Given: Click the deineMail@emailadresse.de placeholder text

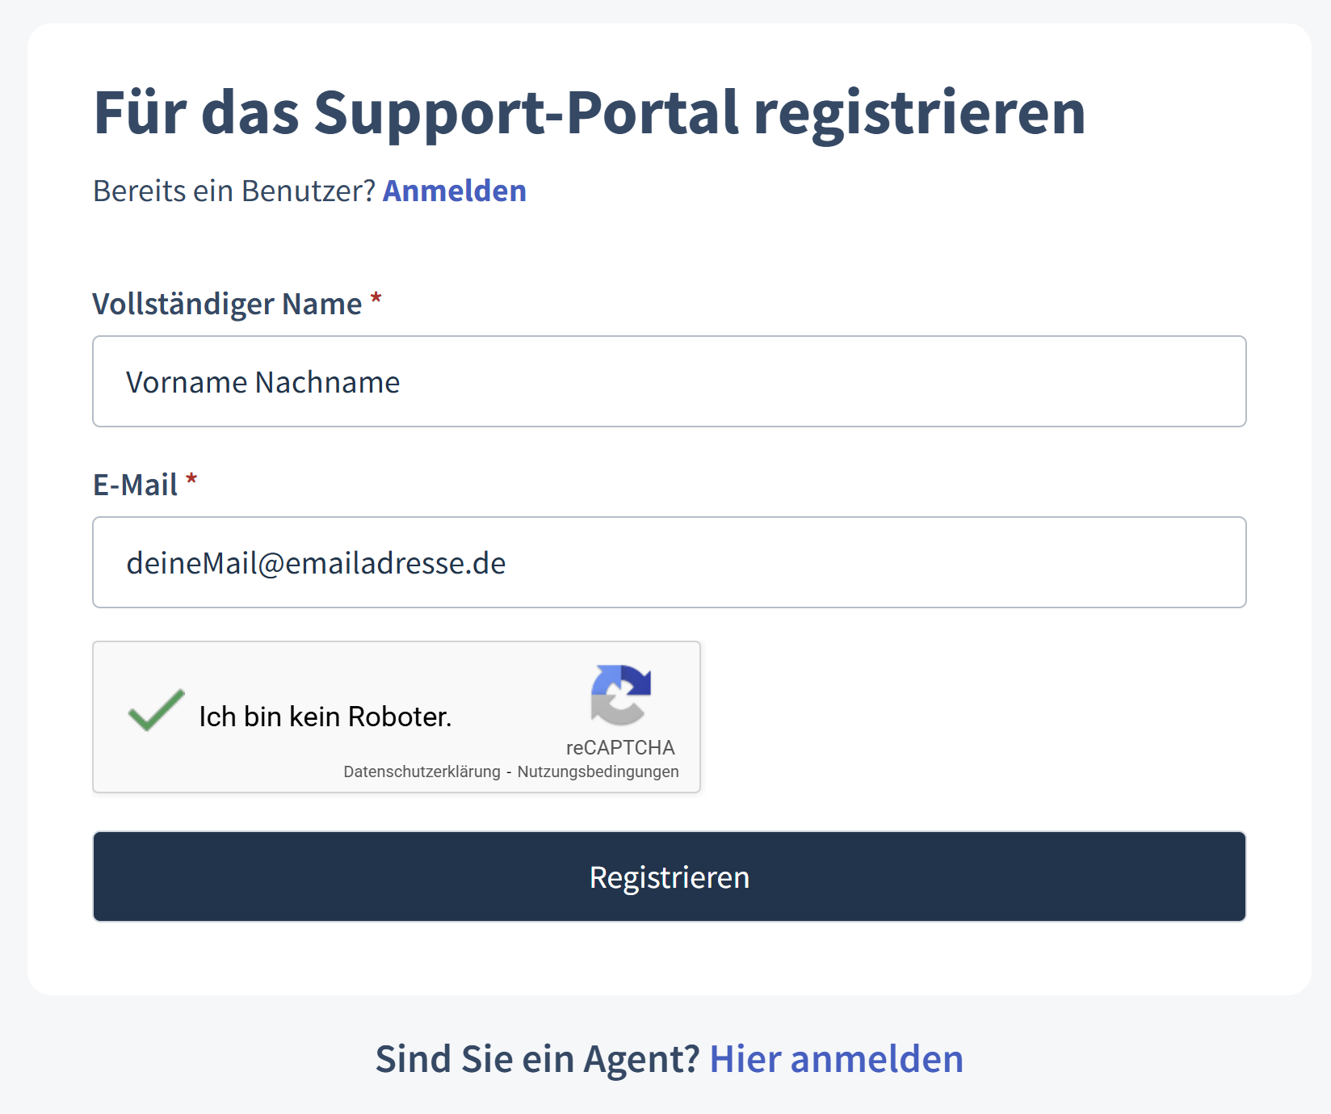Looking at the screenshot, I should click(x=316, y=563).
